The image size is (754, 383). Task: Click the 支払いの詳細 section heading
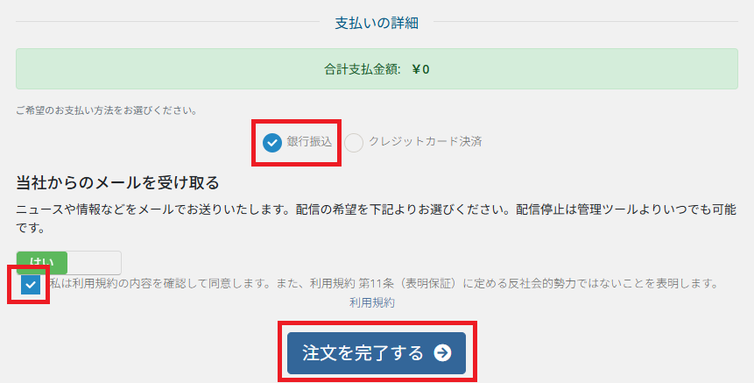click(x=377, y=23)
